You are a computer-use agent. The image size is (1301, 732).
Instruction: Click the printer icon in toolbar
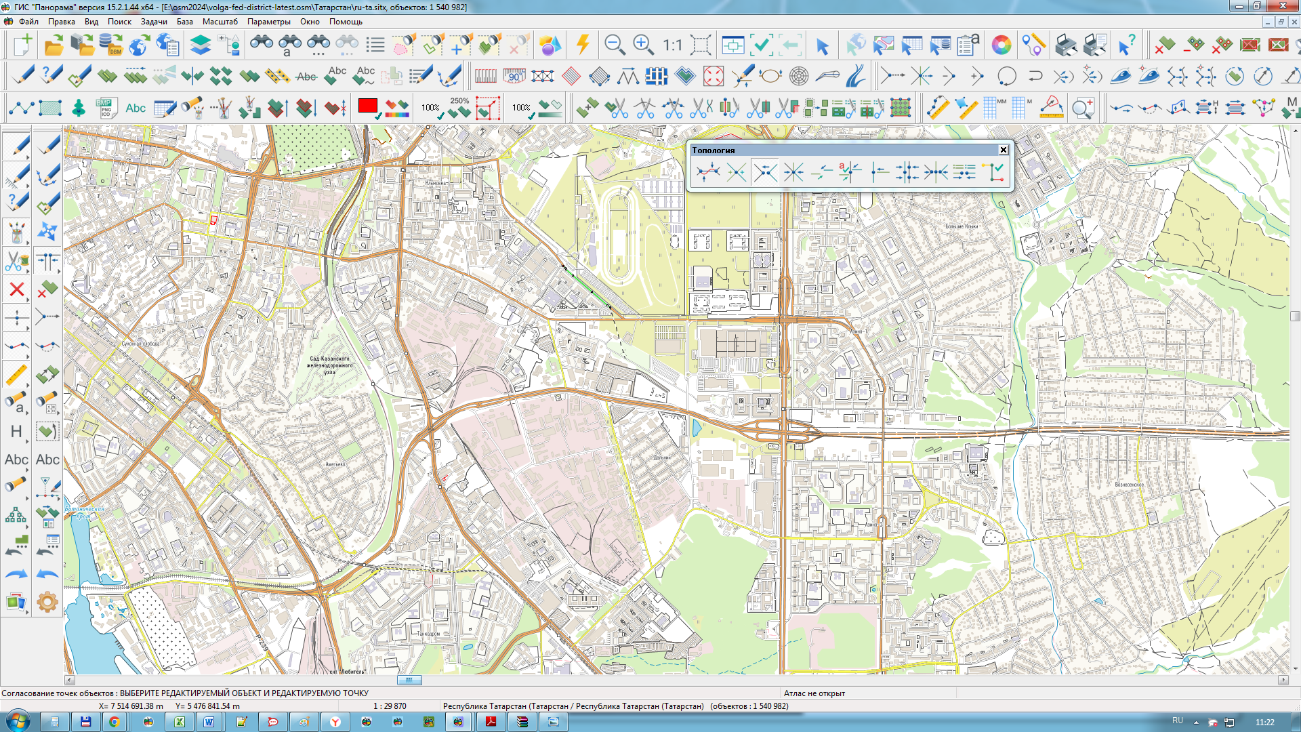[x=1066, y=45]
